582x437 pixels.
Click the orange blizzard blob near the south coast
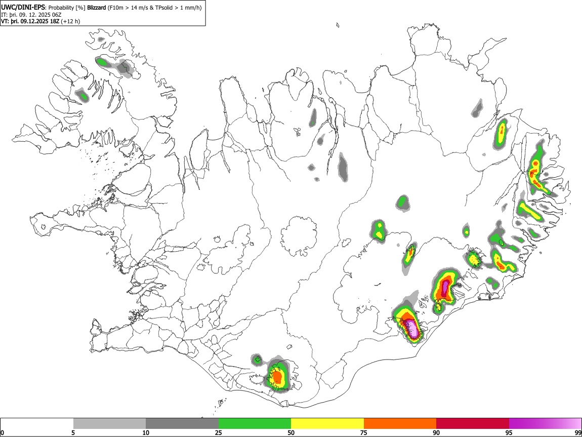(x=278, y=377)
